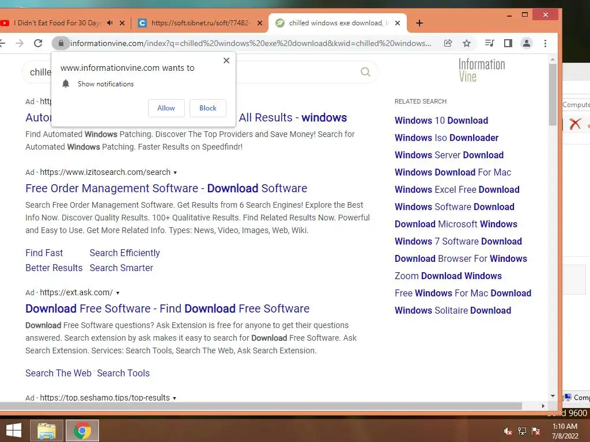Click the red X icon in background window
Viewport: 590px width, 442px height.
click(x=575, y=124)
